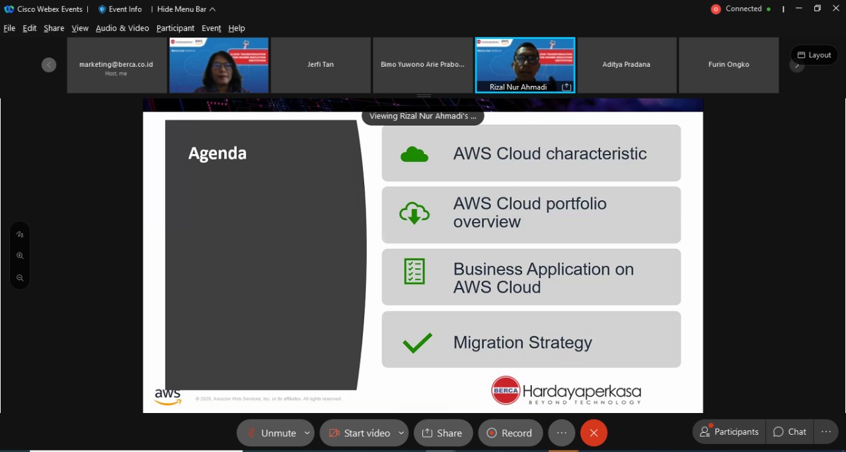Open more options ellipsis in control bar

[561, 433]
